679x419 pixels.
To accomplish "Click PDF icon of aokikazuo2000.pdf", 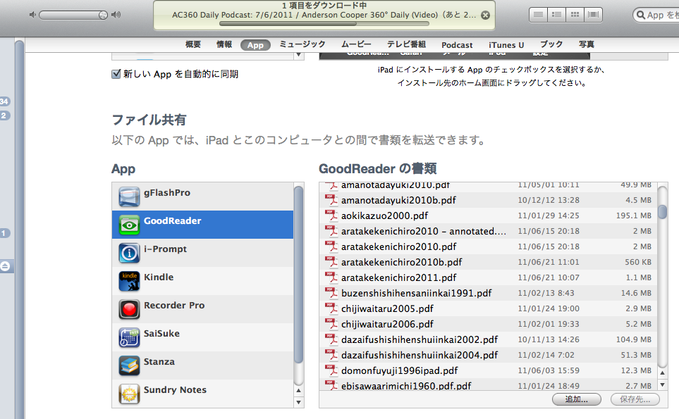I will (331, 215).
